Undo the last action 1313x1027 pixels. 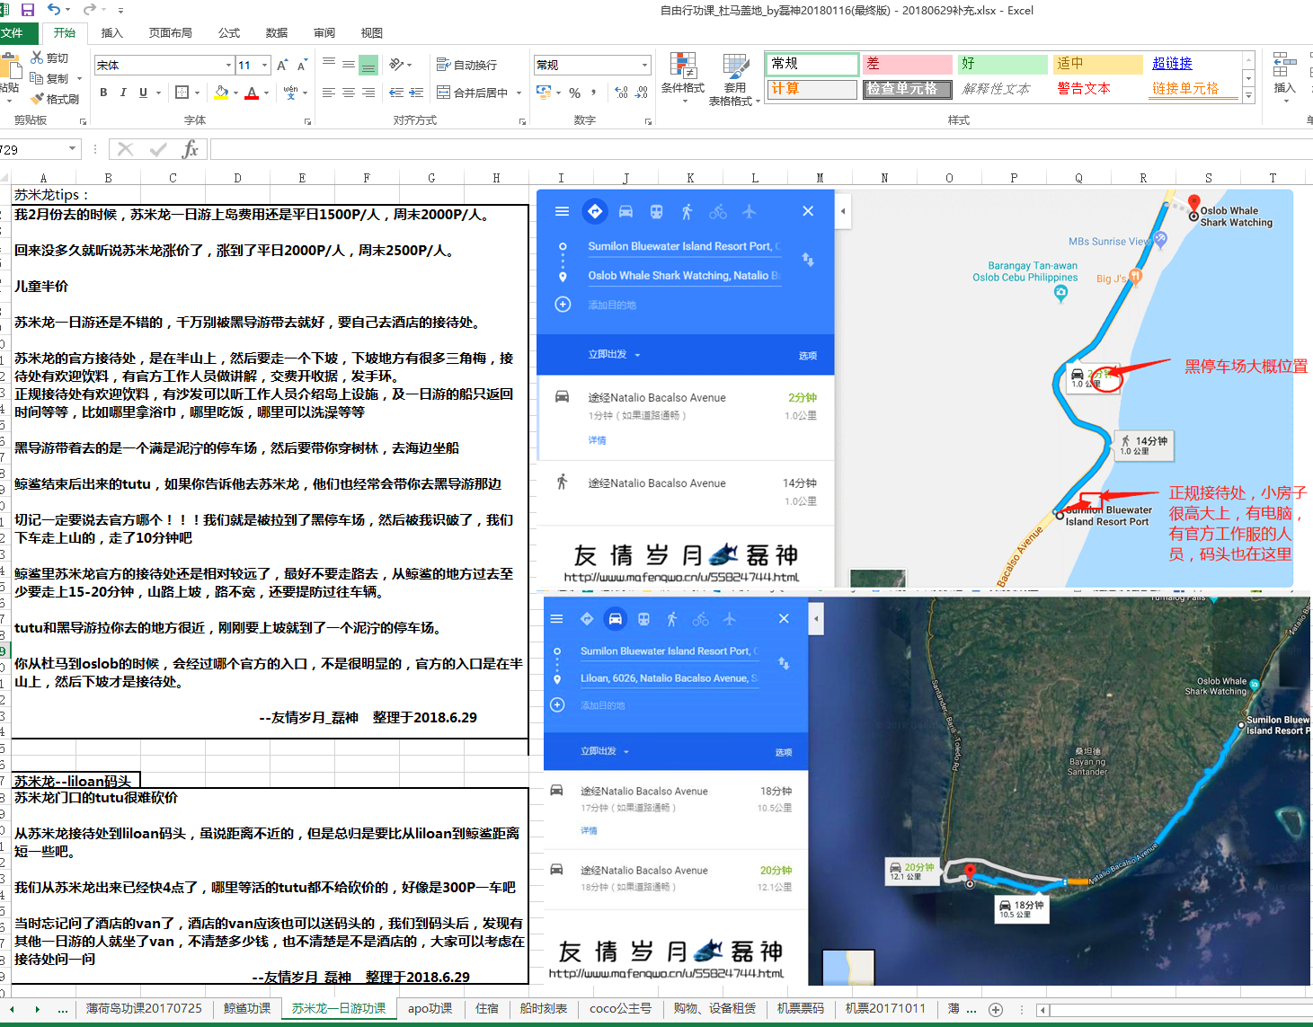[54, 10]
